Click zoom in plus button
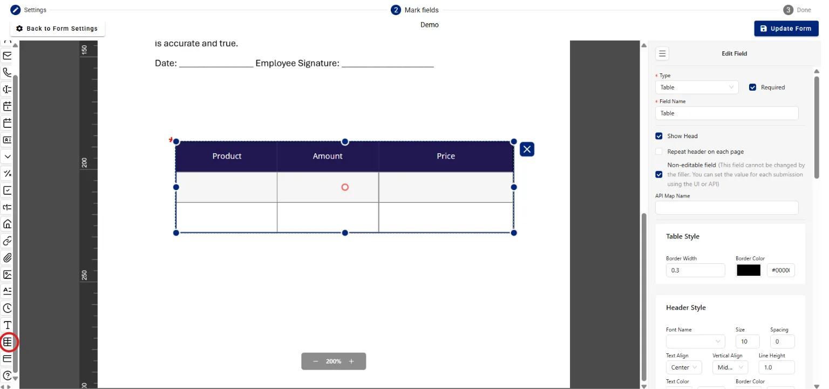Viewport: 829px width, 389px height. coord(351,361)
